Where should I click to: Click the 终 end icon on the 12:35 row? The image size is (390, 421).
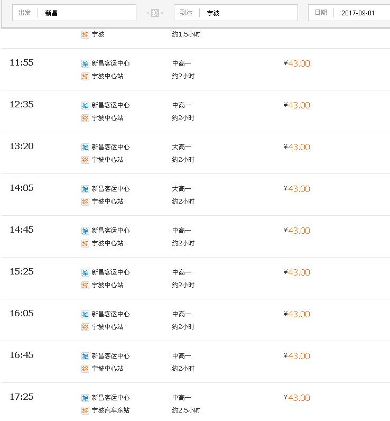pos(85,118)
